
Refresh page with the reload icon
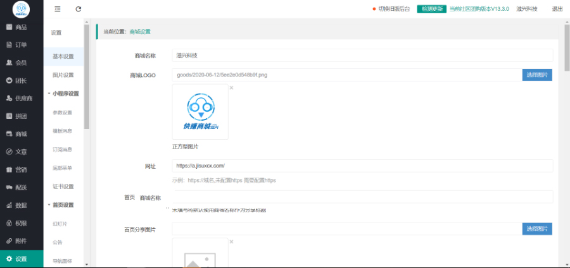pyautogui.click(x=78, y=9)
